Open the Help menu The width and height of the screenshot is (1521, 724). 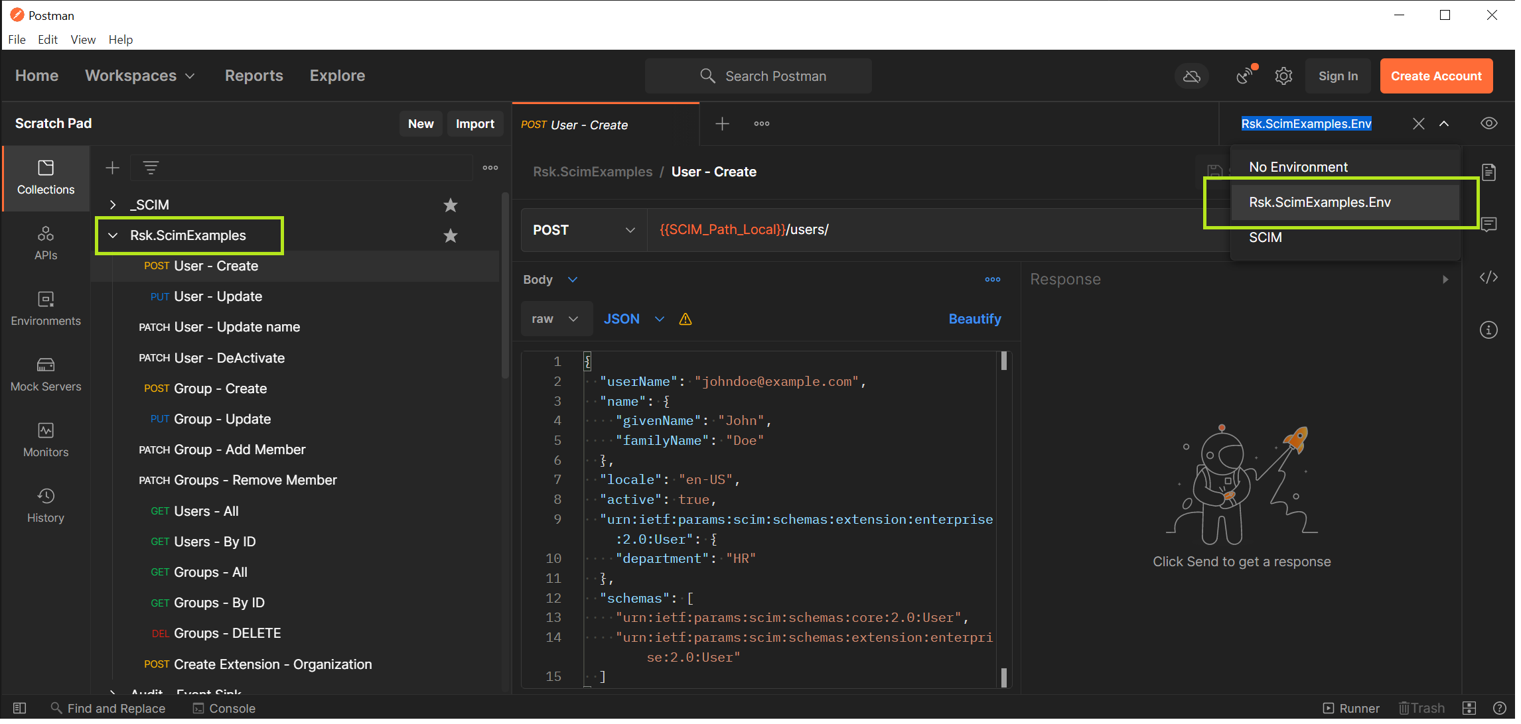pos(121,40)
